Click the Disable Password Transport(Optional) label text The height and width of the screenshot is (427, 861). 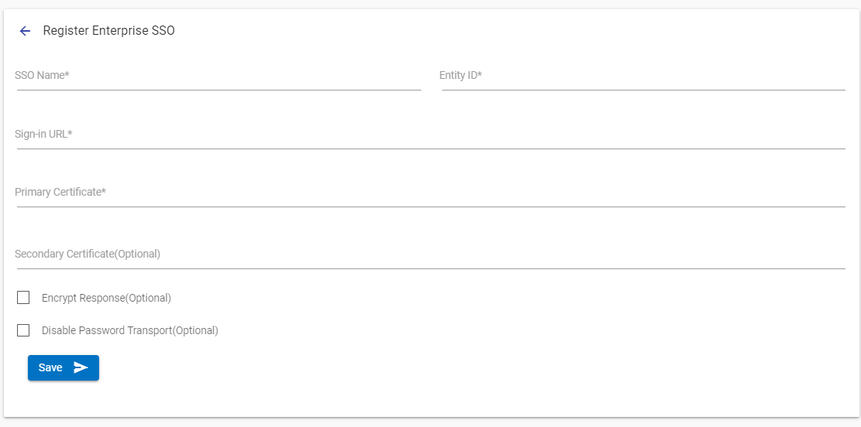tap(130, 330)
